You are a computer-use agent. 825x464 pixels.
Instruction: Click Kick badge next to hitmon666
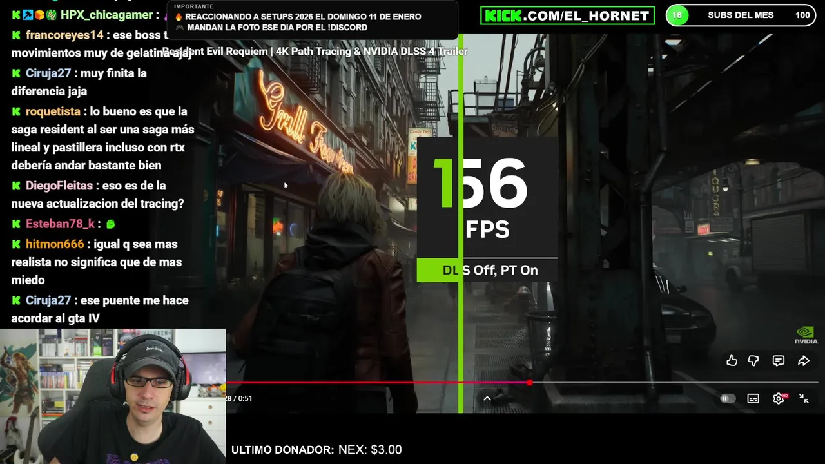(16, 244)
